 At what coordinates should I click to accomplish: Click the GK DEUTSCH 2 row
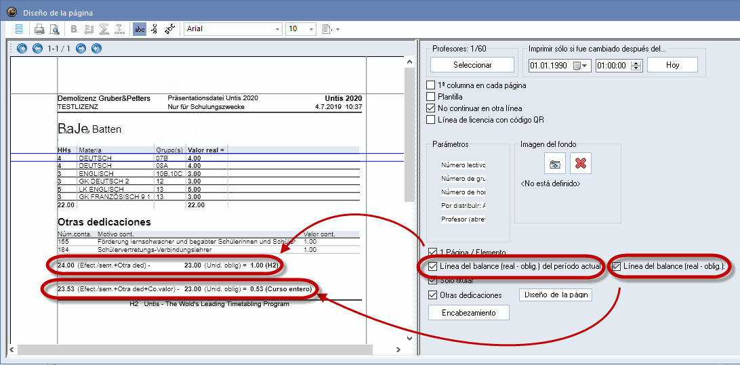coord(208,181)
